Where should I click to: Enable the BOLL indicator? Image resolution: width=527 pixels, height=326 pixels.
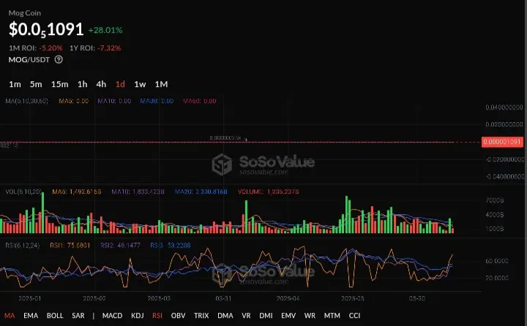tap(55, 316)
